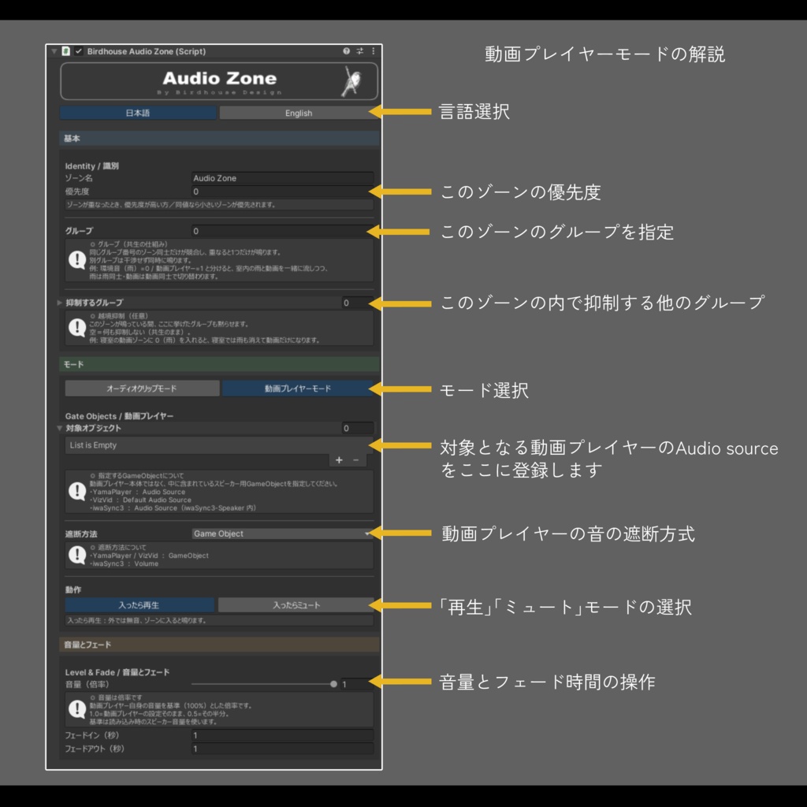Click the フェードアウト（秒） field
The width and height of the screenshot is (807, 807).
(x=282, y=749)
